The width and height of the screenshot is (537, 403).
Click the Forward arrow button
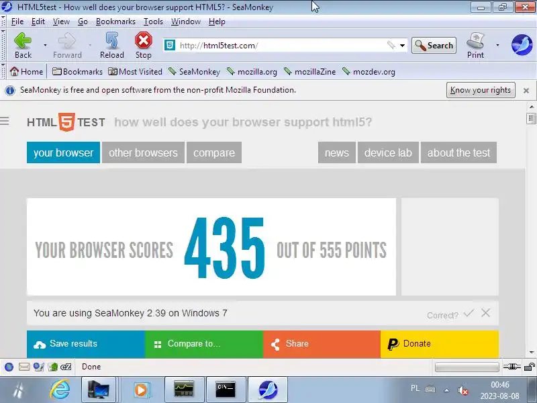point(67,45)
